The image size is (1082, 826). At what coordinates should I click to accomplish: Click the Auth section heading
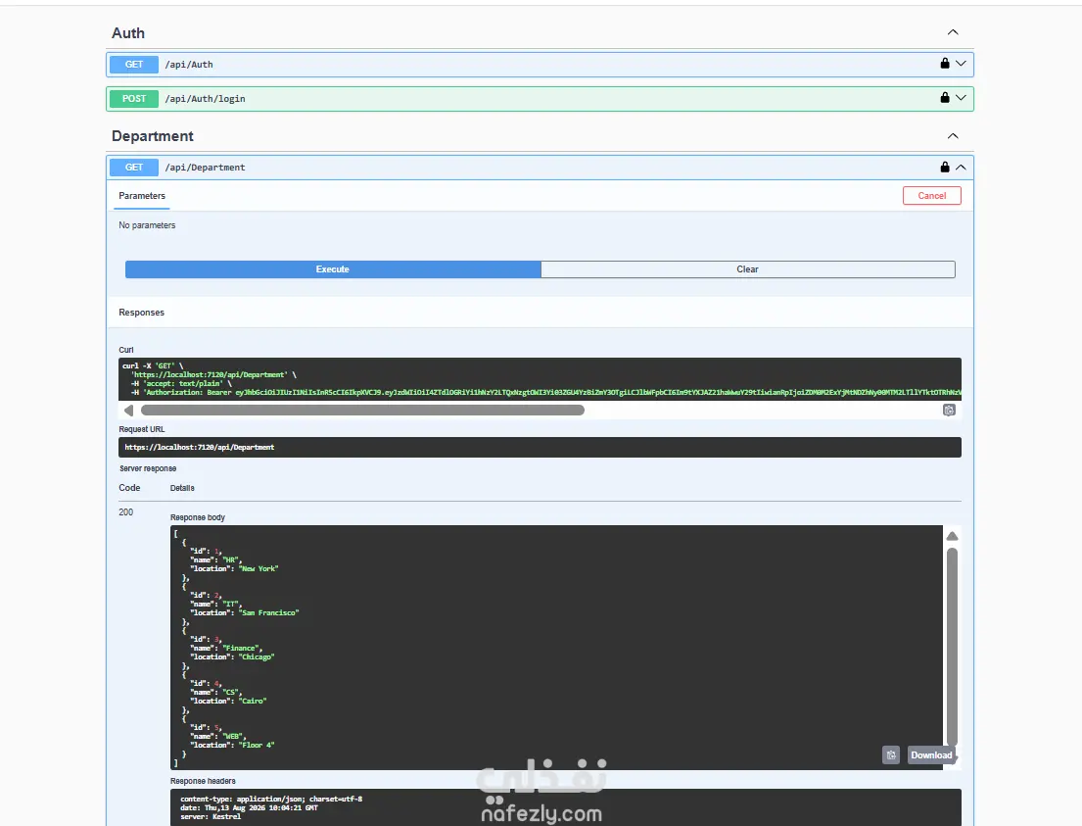click(128, 33)
